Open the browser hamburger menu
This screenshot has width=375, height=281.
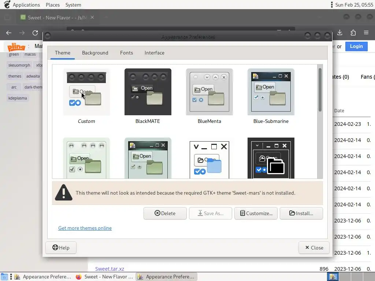[366, 33]
